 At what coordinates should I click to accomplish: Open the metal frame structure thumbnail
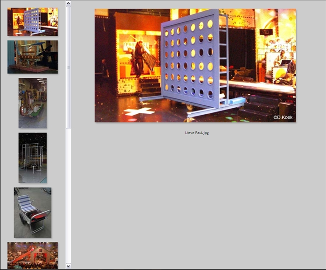[33, 158]
